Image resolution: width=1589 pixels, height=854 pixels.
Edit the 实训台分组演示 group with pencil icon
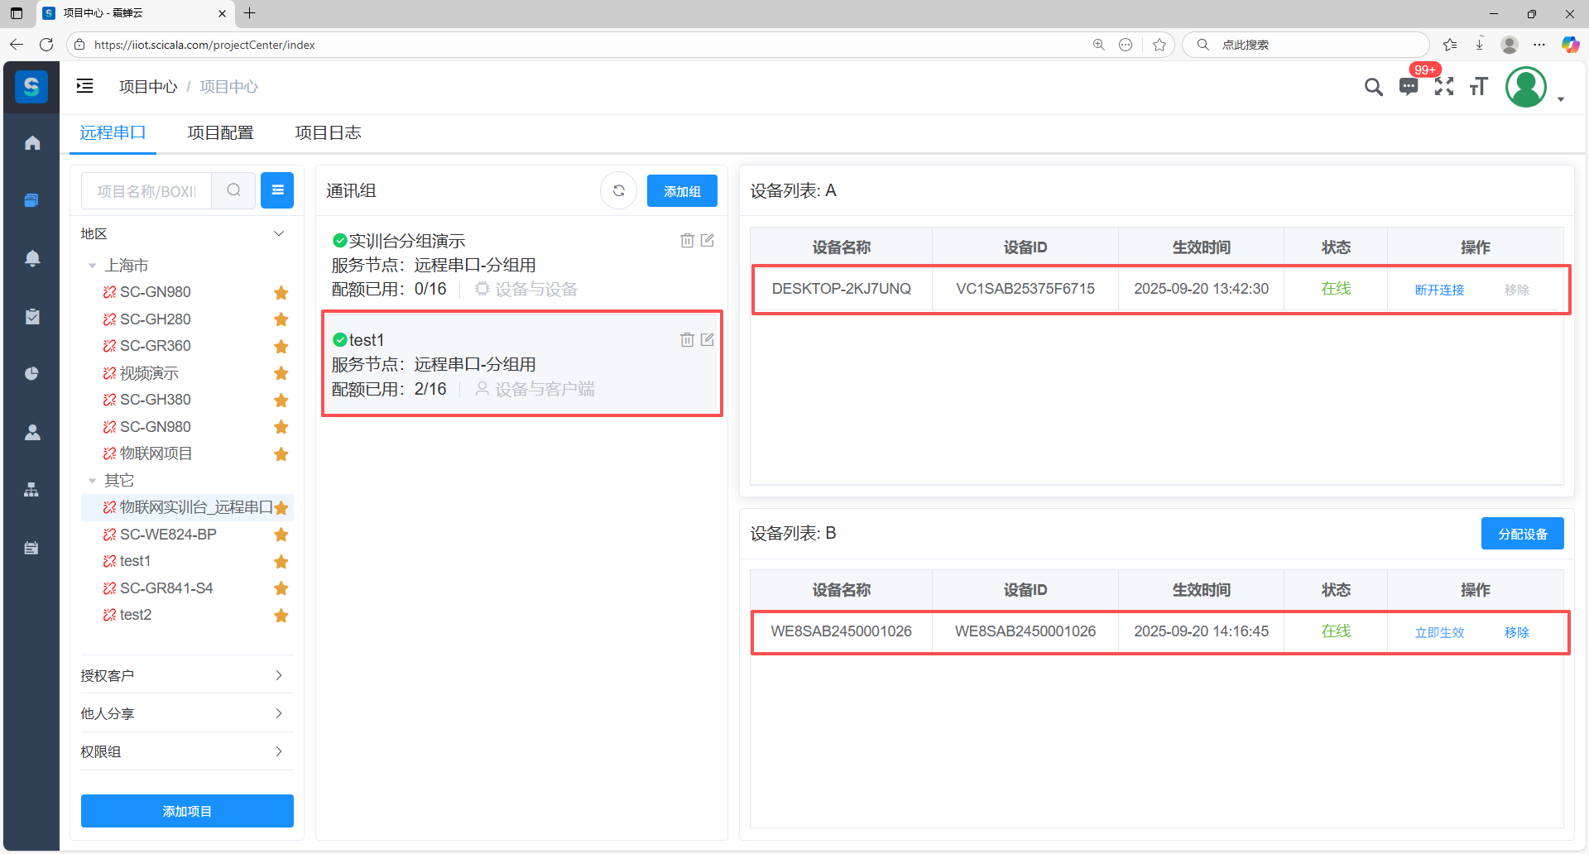[708, 241]
